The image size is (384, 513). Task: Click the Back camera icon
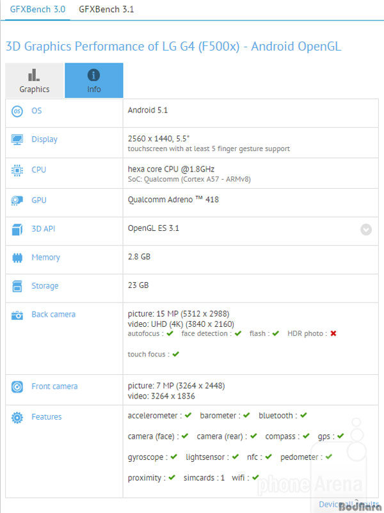tap(17, 315)
